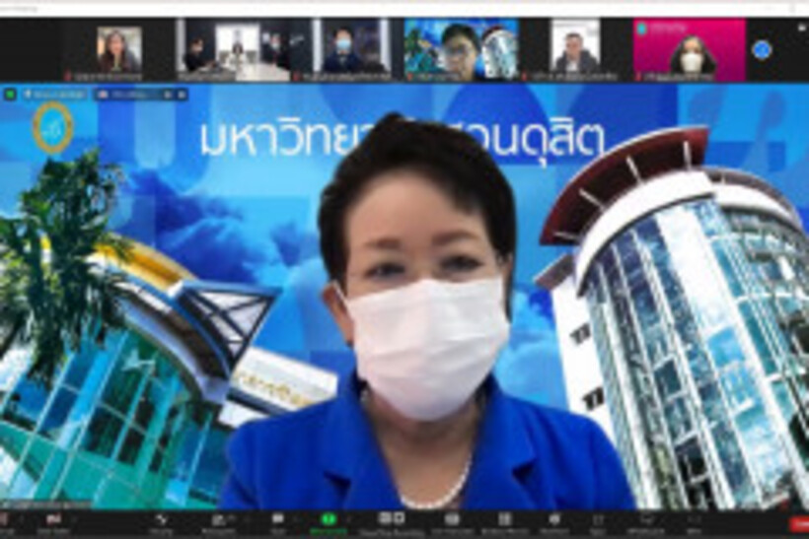
Task: Open the View layout button at top right
Action: (x=803, y=26)
